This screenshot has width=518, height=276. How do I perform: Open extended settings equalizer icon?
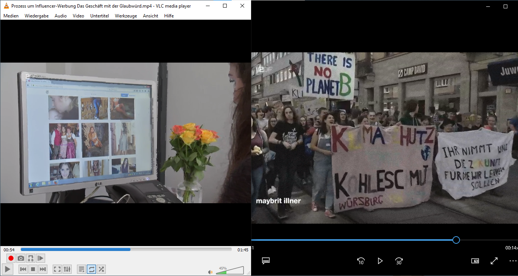(x=67, y=269)
